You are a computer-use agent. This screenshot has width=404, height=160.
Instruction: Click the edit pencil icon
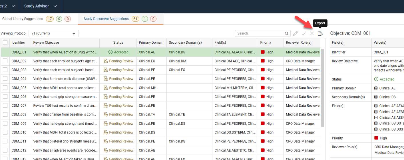[x=296, y=33]
